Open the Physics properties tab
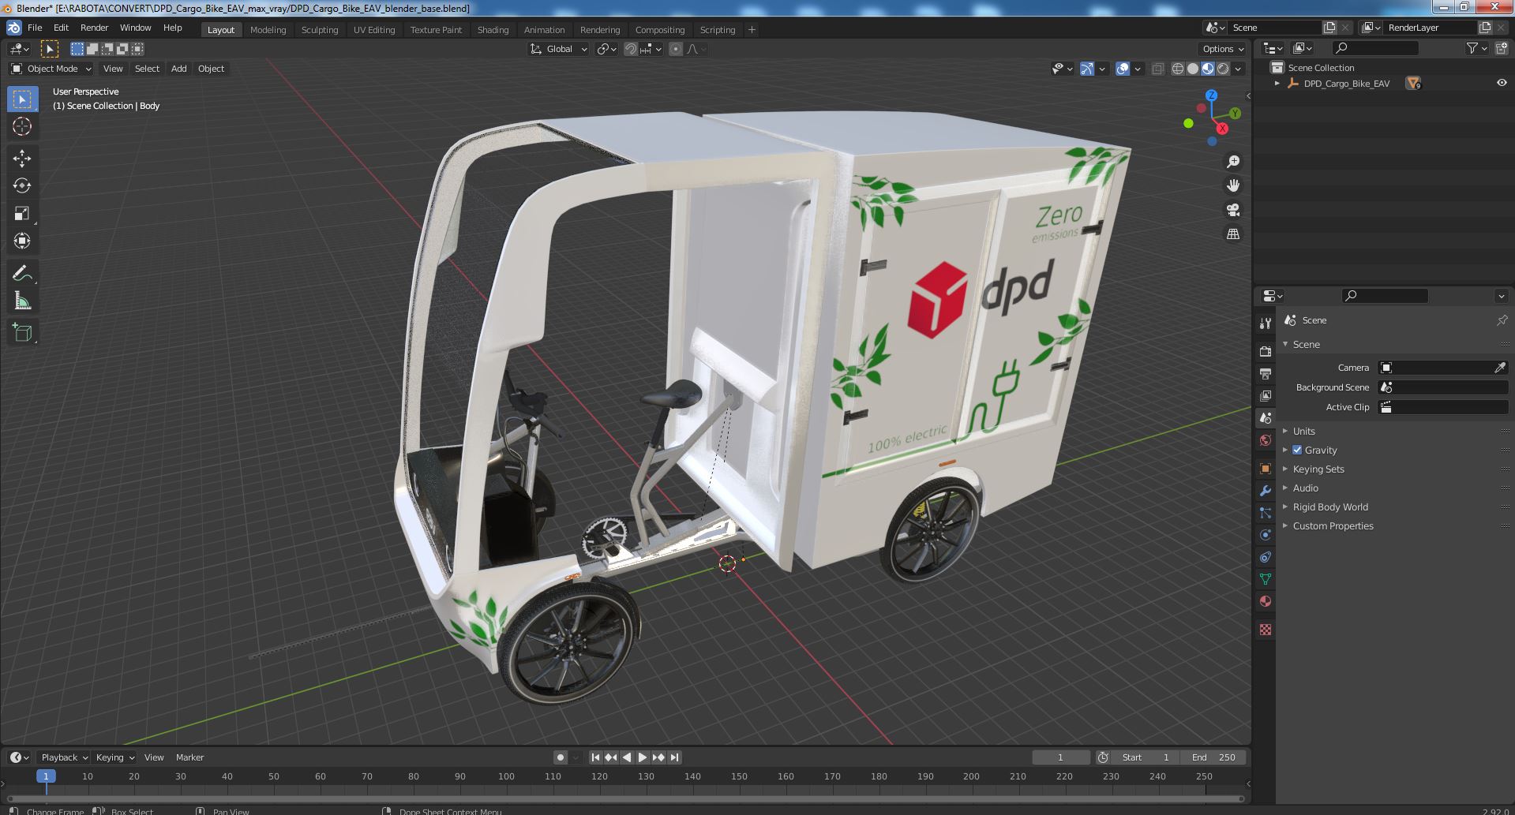 (1266, 535)
